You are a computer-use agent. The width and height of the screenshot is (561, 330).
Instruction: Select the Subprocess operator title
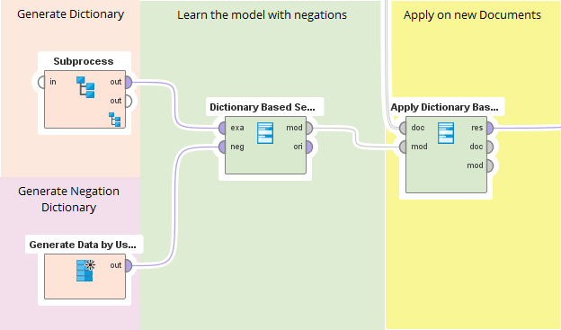click(84, 61)
